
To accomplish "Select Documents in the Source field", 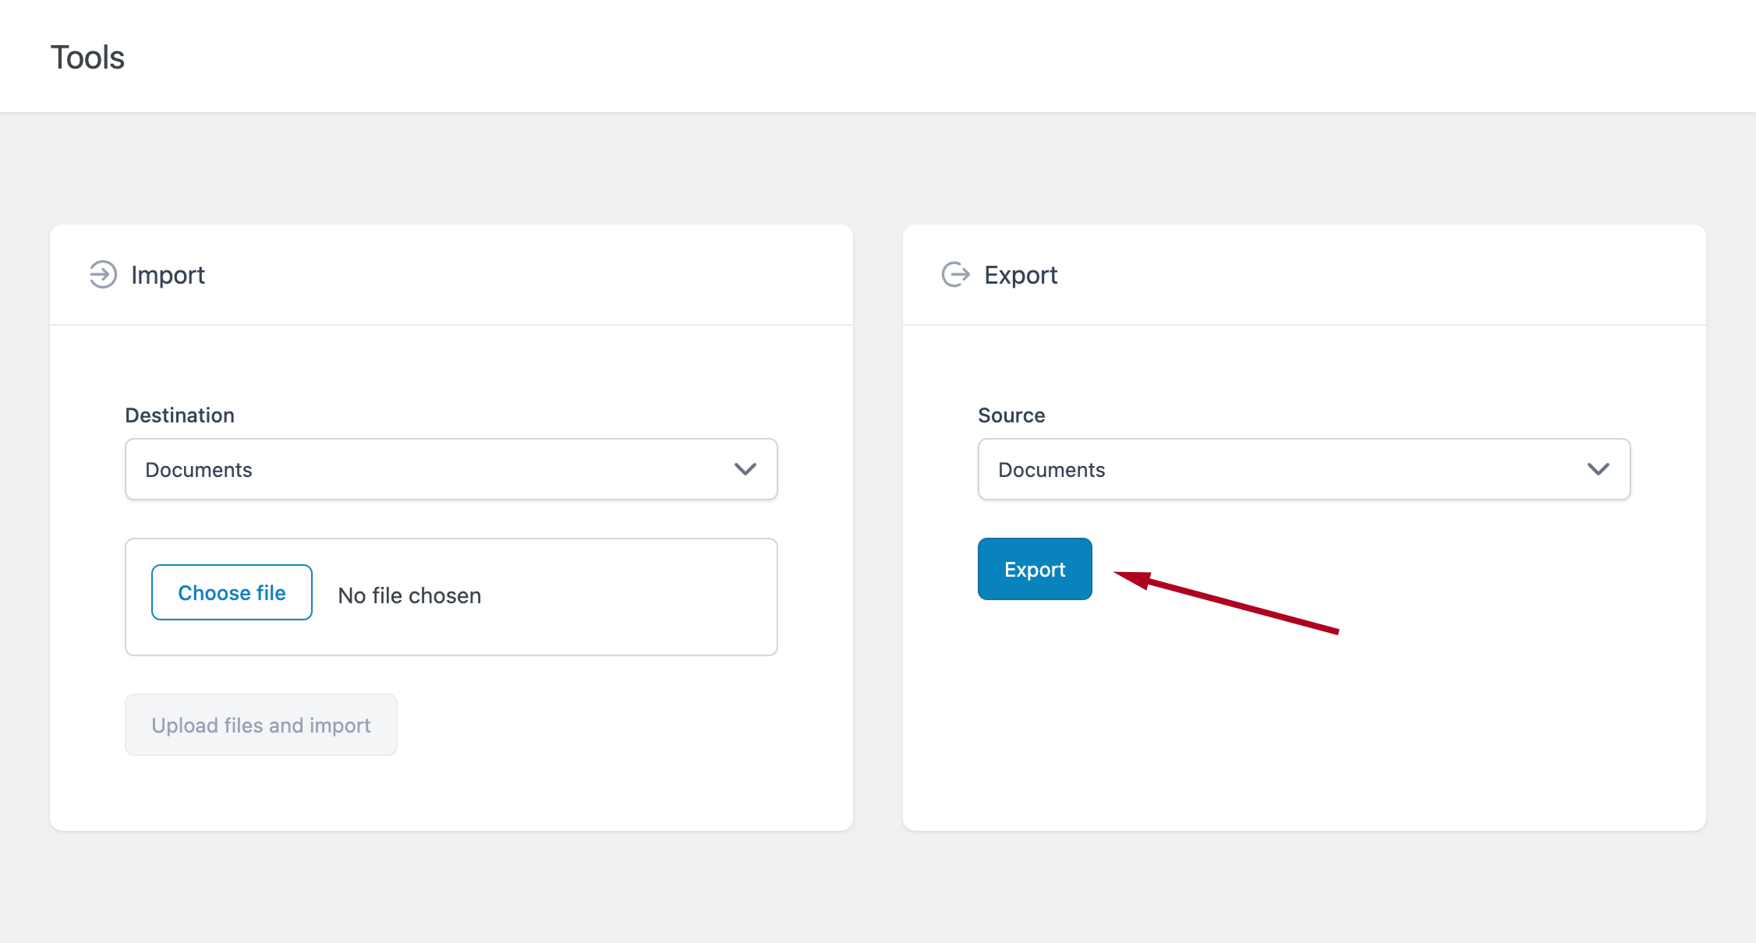I will pyautogui.click(x=1052, y=469).
